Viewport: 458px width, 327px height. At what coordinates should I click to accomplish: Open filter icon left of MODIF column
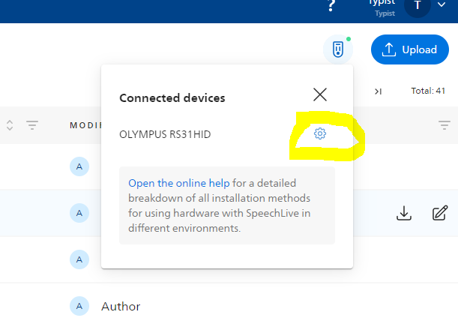32,125
